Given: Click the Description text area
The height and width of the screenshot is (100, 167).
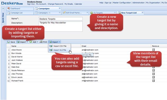Looking at the screenshot, I should tap(61, 26).
